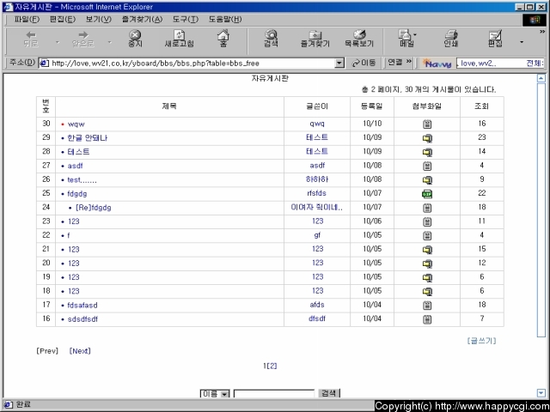Stop page loading with 중지 icon

pos(135,39)
